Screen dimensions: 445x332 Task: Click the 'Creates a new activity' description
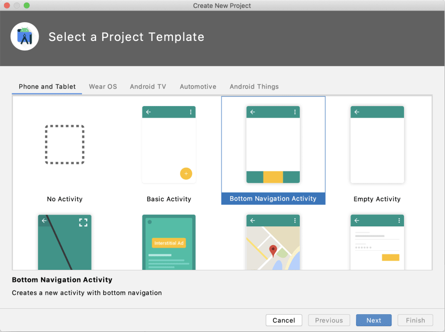point(87,293)
